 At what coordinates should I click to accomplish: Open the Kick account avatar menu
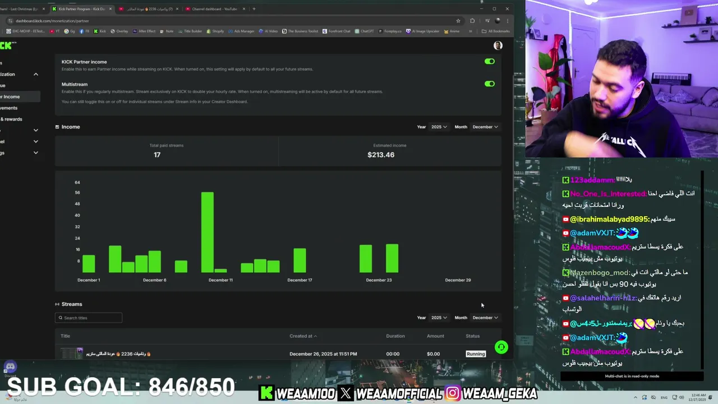tap(498, 45)
